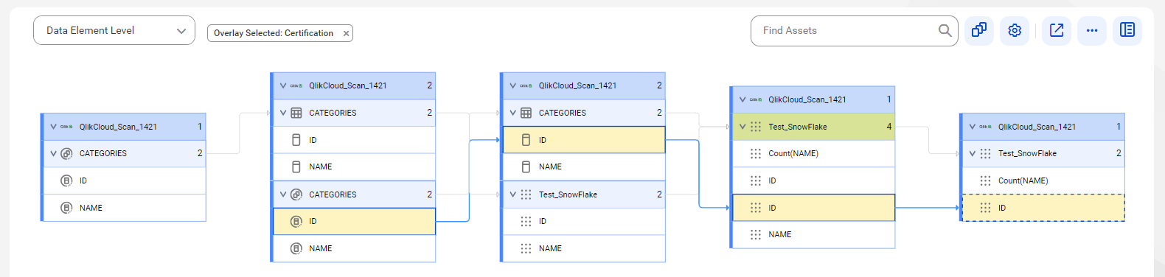Collapse QlikCloud_Scan_1421 header of second node
This screenshot has height=277, width=1165.
(283, 85)
